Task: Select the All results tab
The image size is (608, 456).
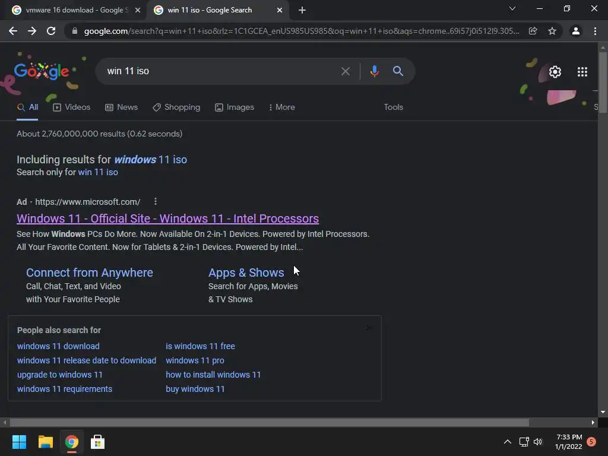Action: coord(27,107)
